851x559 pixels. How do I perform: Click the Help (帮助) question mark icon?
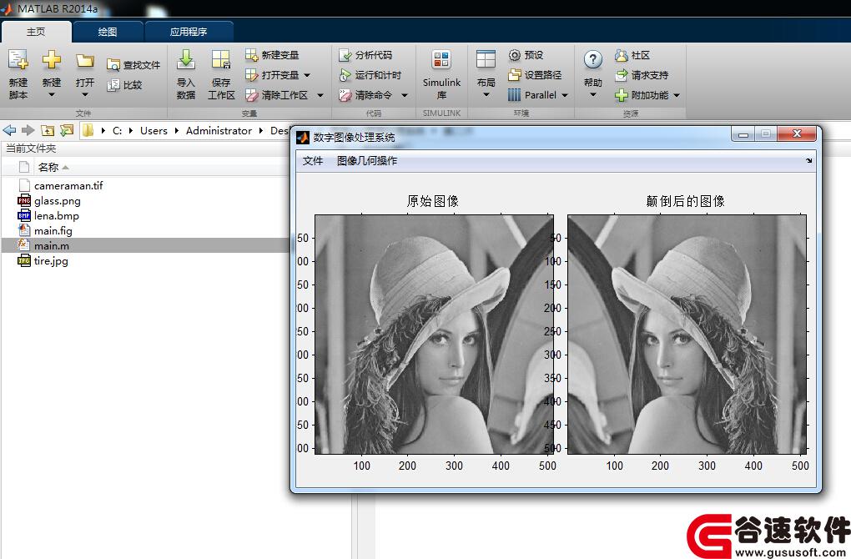click(x=592, y=60)
